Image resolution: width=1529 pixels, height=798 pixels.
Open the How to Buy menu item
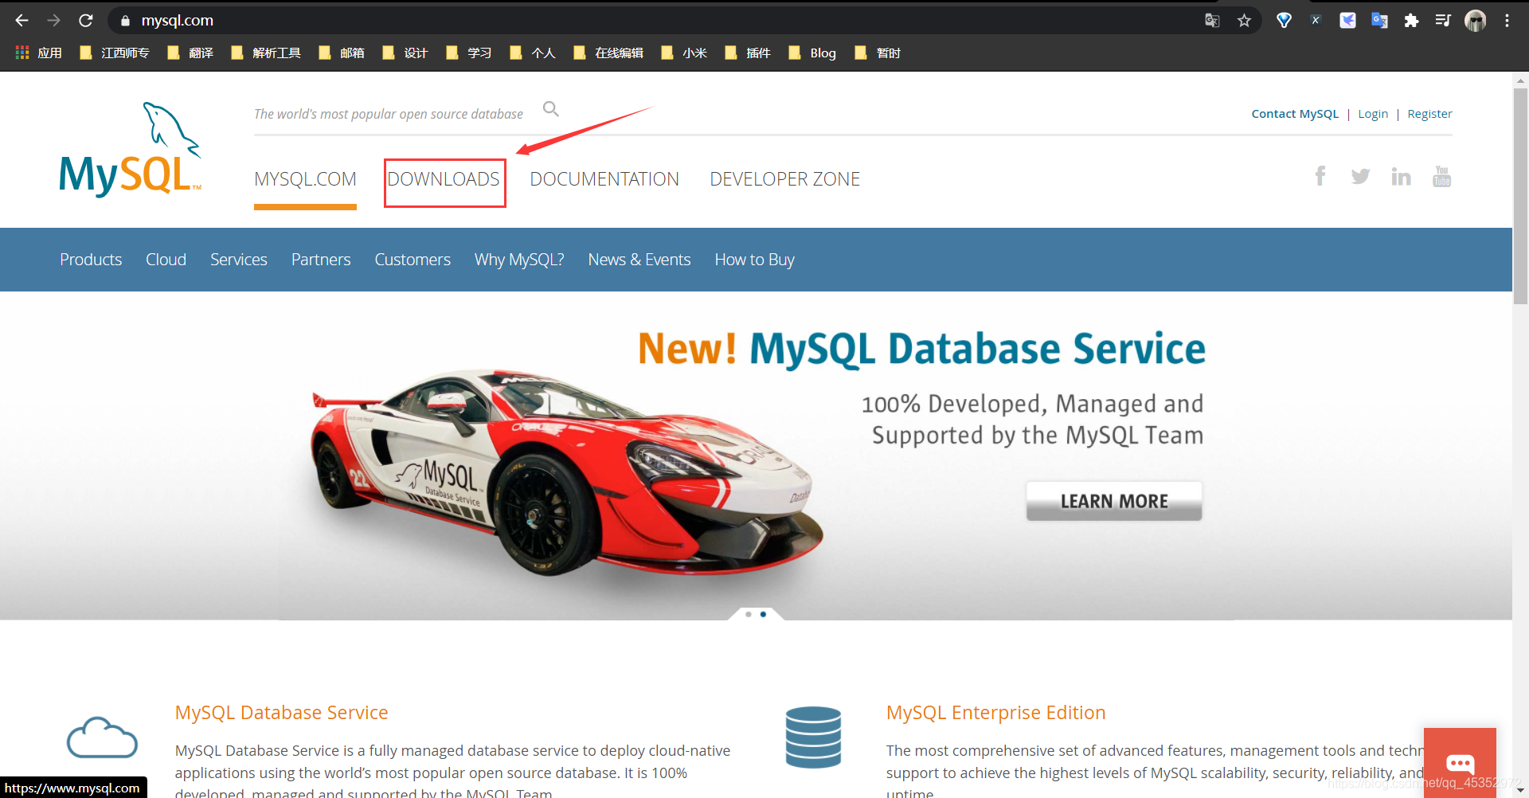tap(755, 260)
